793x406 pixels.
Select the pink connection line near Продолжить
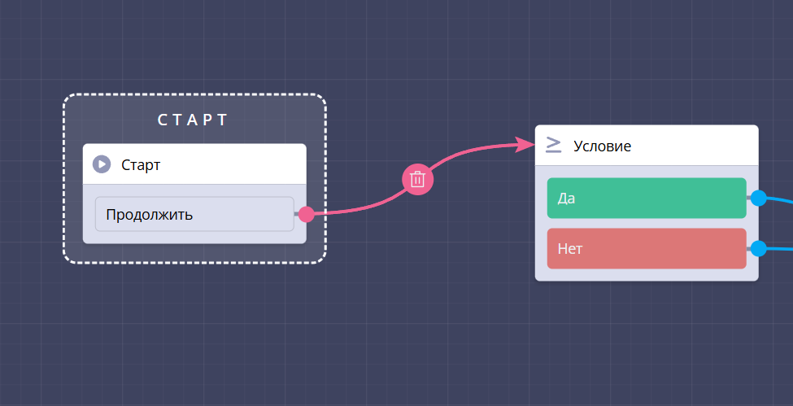click(350, 212)
